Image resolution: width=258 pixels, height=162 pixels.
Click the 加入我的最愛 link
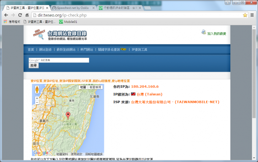point(216,34)
